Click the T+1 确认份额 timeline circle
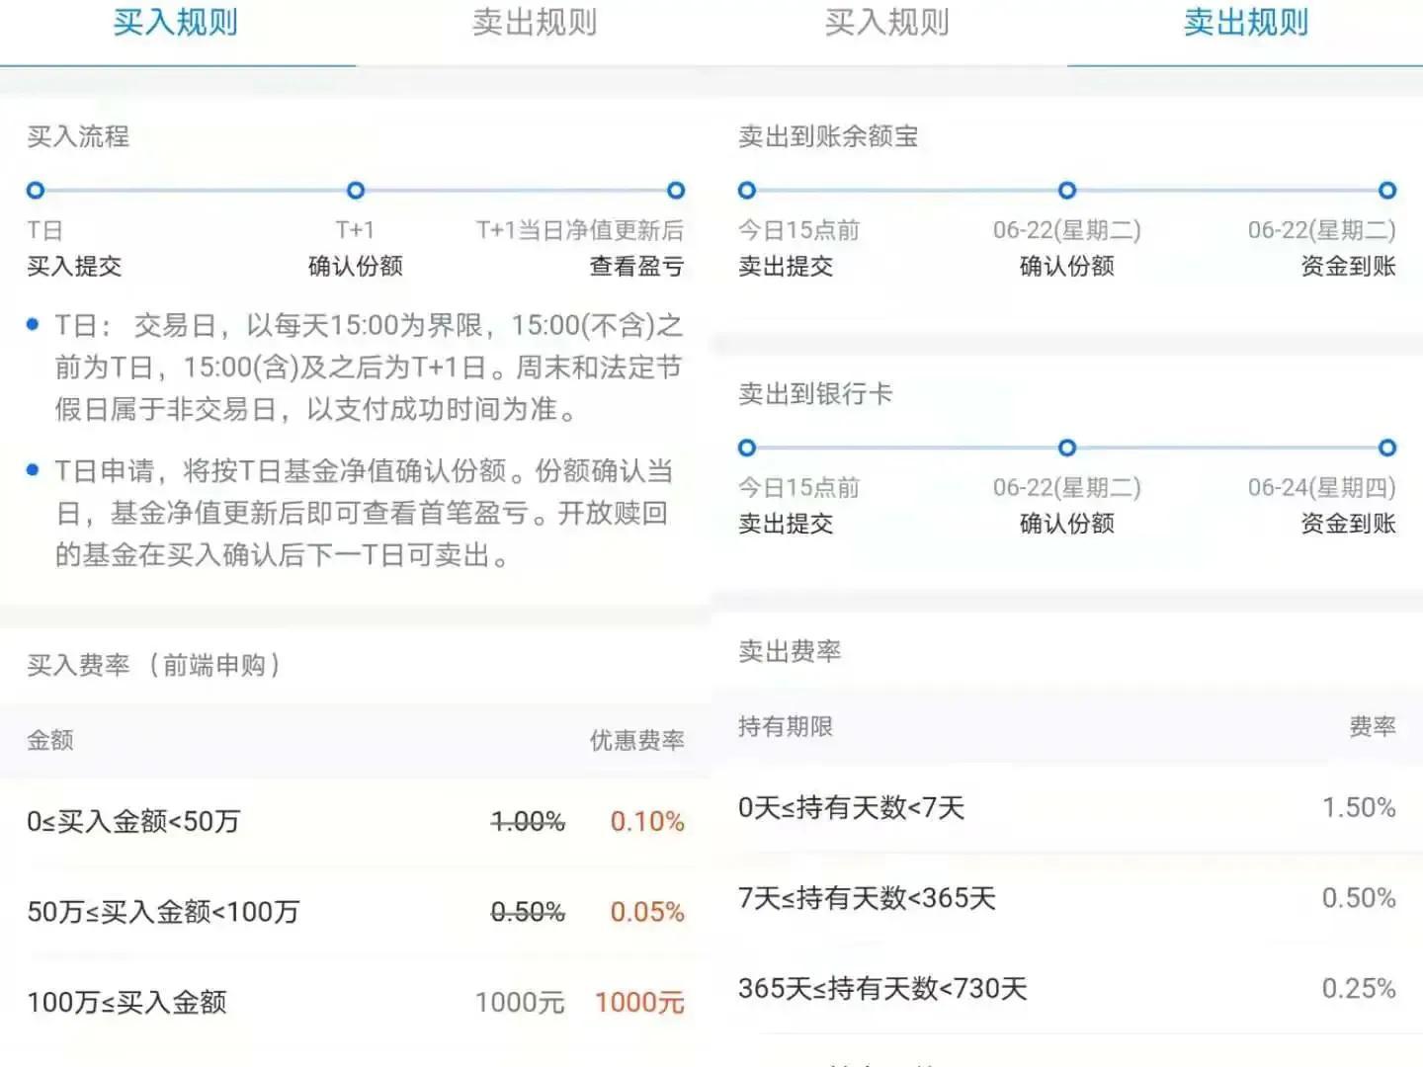This screenshot has width=1423, height=1067. click(356, 190)
